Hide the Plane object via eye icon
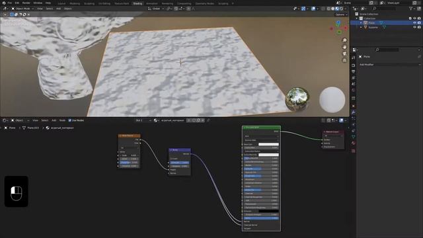Screen dimensions: 423x238 [414, 23]
